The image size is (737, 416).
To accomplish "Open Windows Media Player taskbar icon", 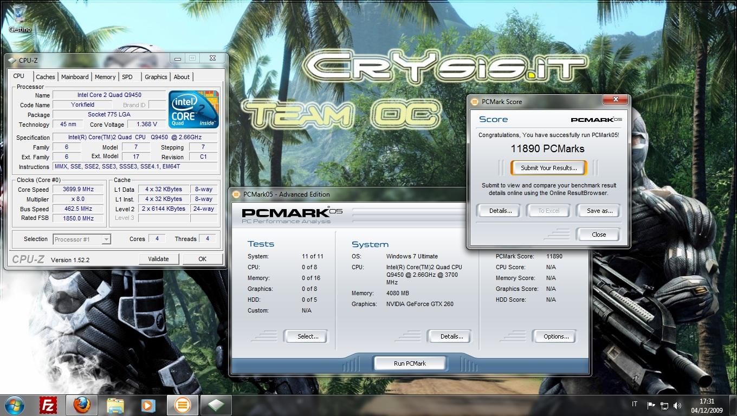I will (148, 405).
